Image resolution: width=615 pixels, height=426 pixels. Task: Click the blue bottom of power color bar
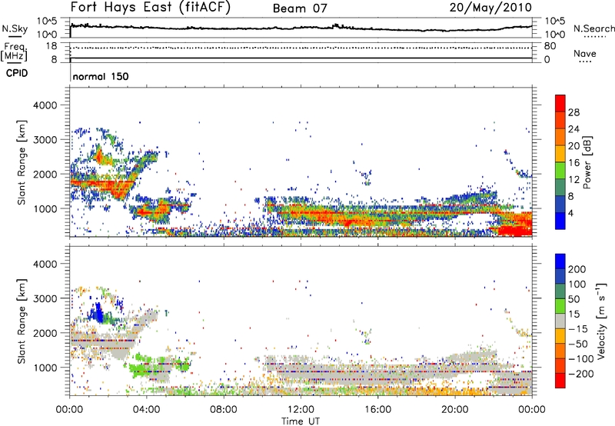tap(560, 221)
